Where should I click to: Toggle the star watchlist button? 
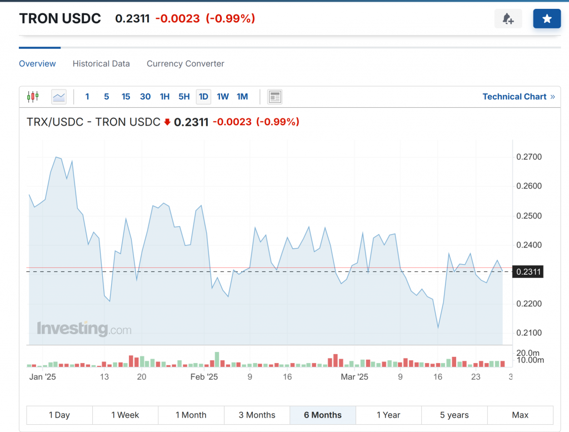547,18
